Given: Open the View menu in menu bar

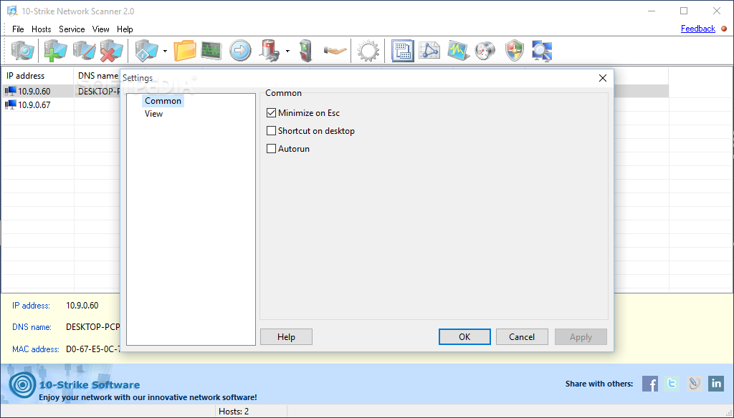Looking at the screenshot, I should pyautogui.click(x=100, y=29).
